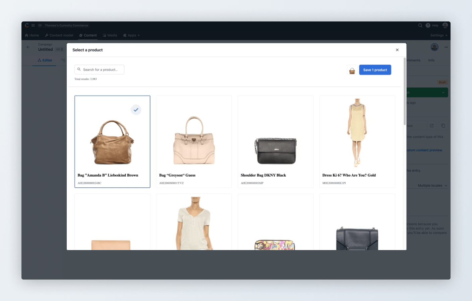The width and height of the screenshot is (472, 301).
Task: Click the Search for a product field
Action: click(99, 69)
